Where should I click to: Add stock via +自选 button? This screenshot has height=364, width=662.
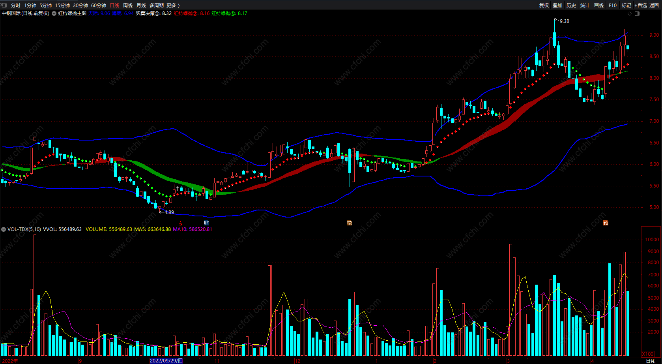coord(641,5)
